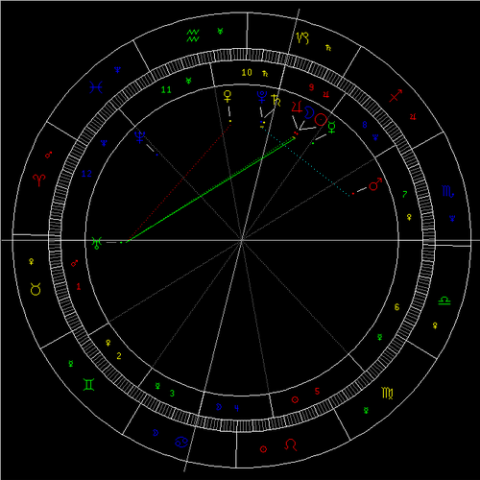The image size is (480, 480).
Task: Click the large red Leo glyph
Action: [x=291, y=444]
